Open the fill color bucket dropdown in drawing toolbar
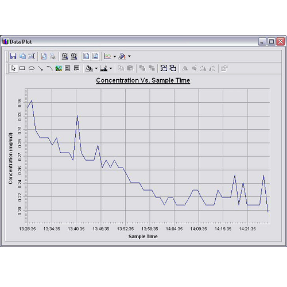 click(96, 68)
